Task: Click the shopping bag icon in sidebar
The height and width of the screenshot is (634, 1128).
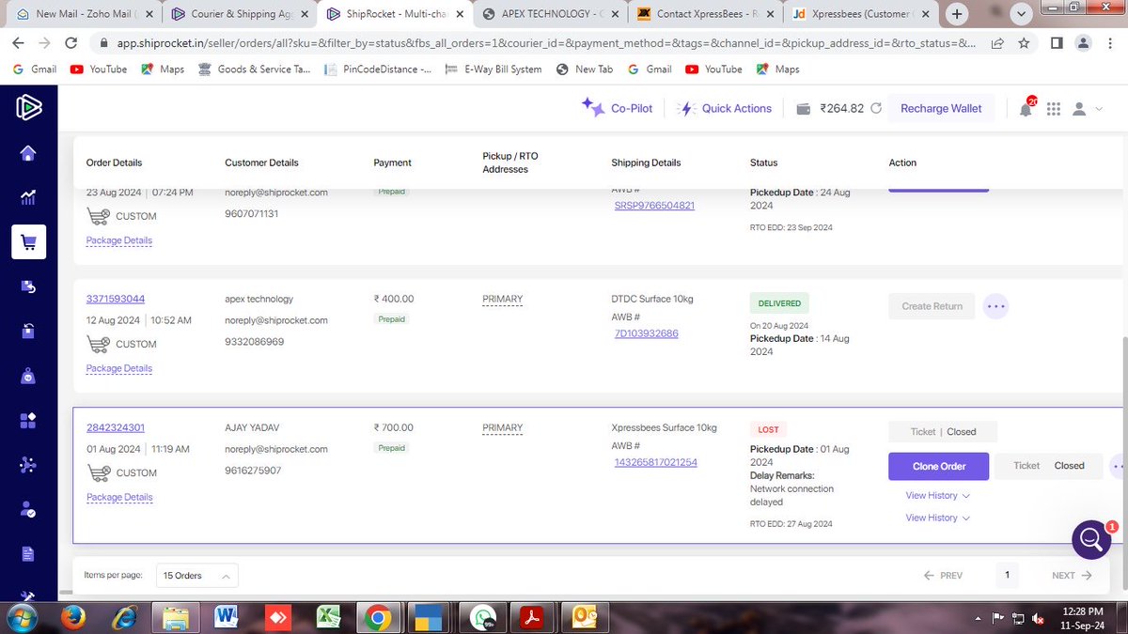Action: pyautogui.click(x=28, y=331)
